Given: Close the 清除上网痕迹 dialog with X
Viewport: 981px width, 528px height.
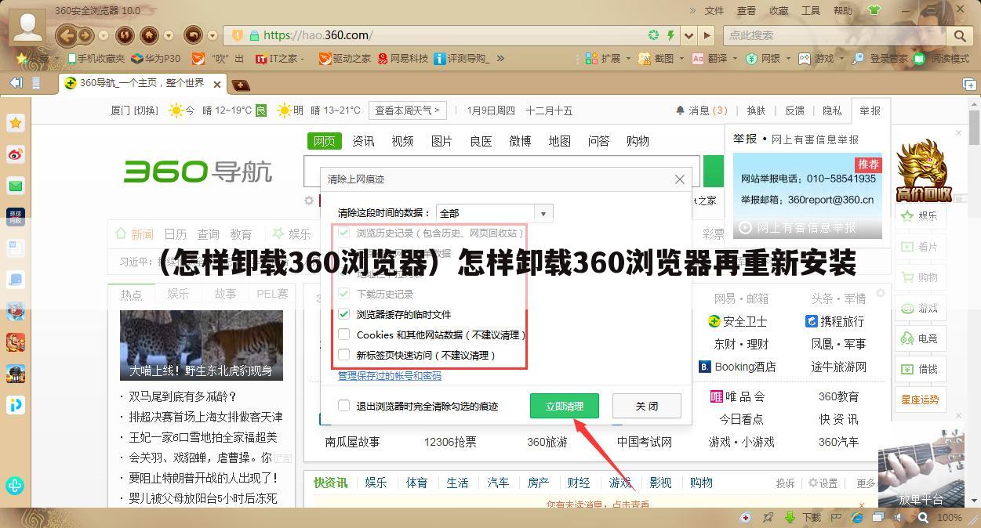Looking at the screenshot, I should pos(680,179).
